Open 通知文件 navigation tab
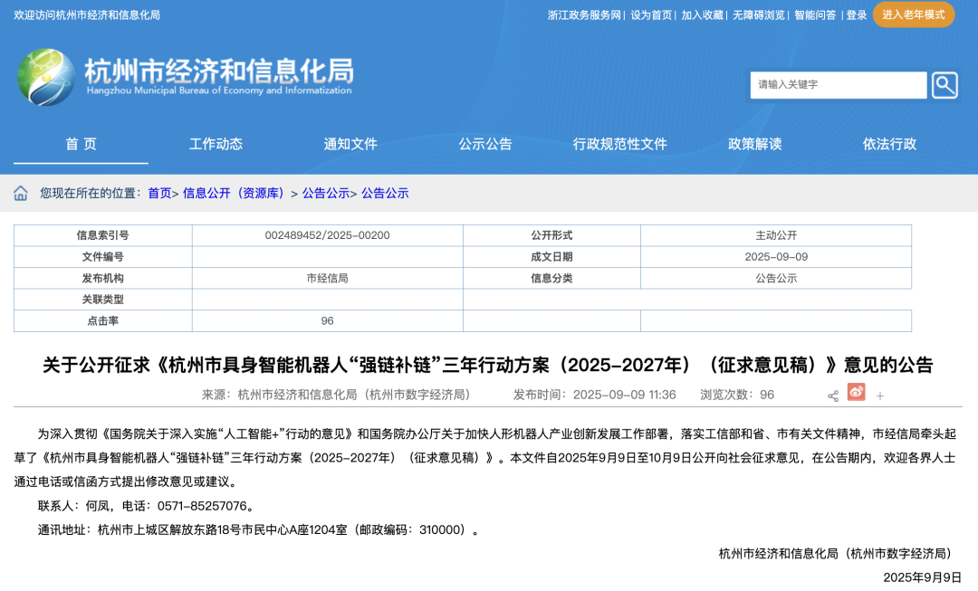This screenshot has width=978, height=591. 350,144
